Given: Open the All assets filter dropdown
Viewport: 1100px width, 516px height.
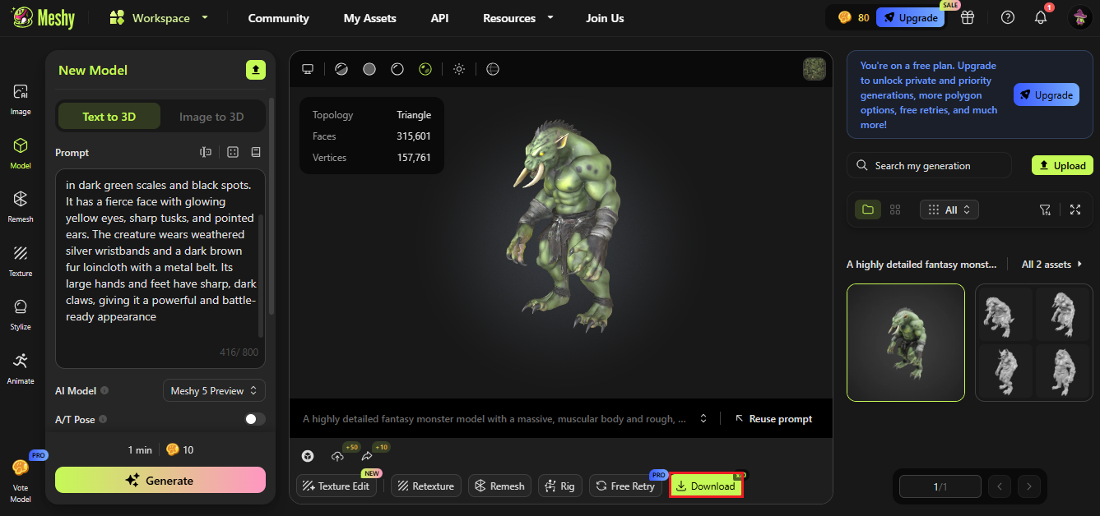Looking at the screenshot, I should pyautogui.click(x=949, y=210).
